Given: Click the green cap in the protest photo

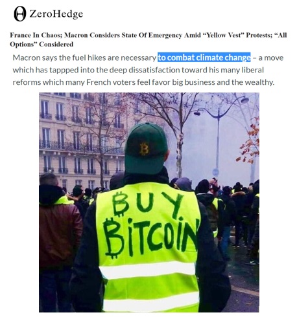Looking at the screenshot, I should [x=146, y=148].
